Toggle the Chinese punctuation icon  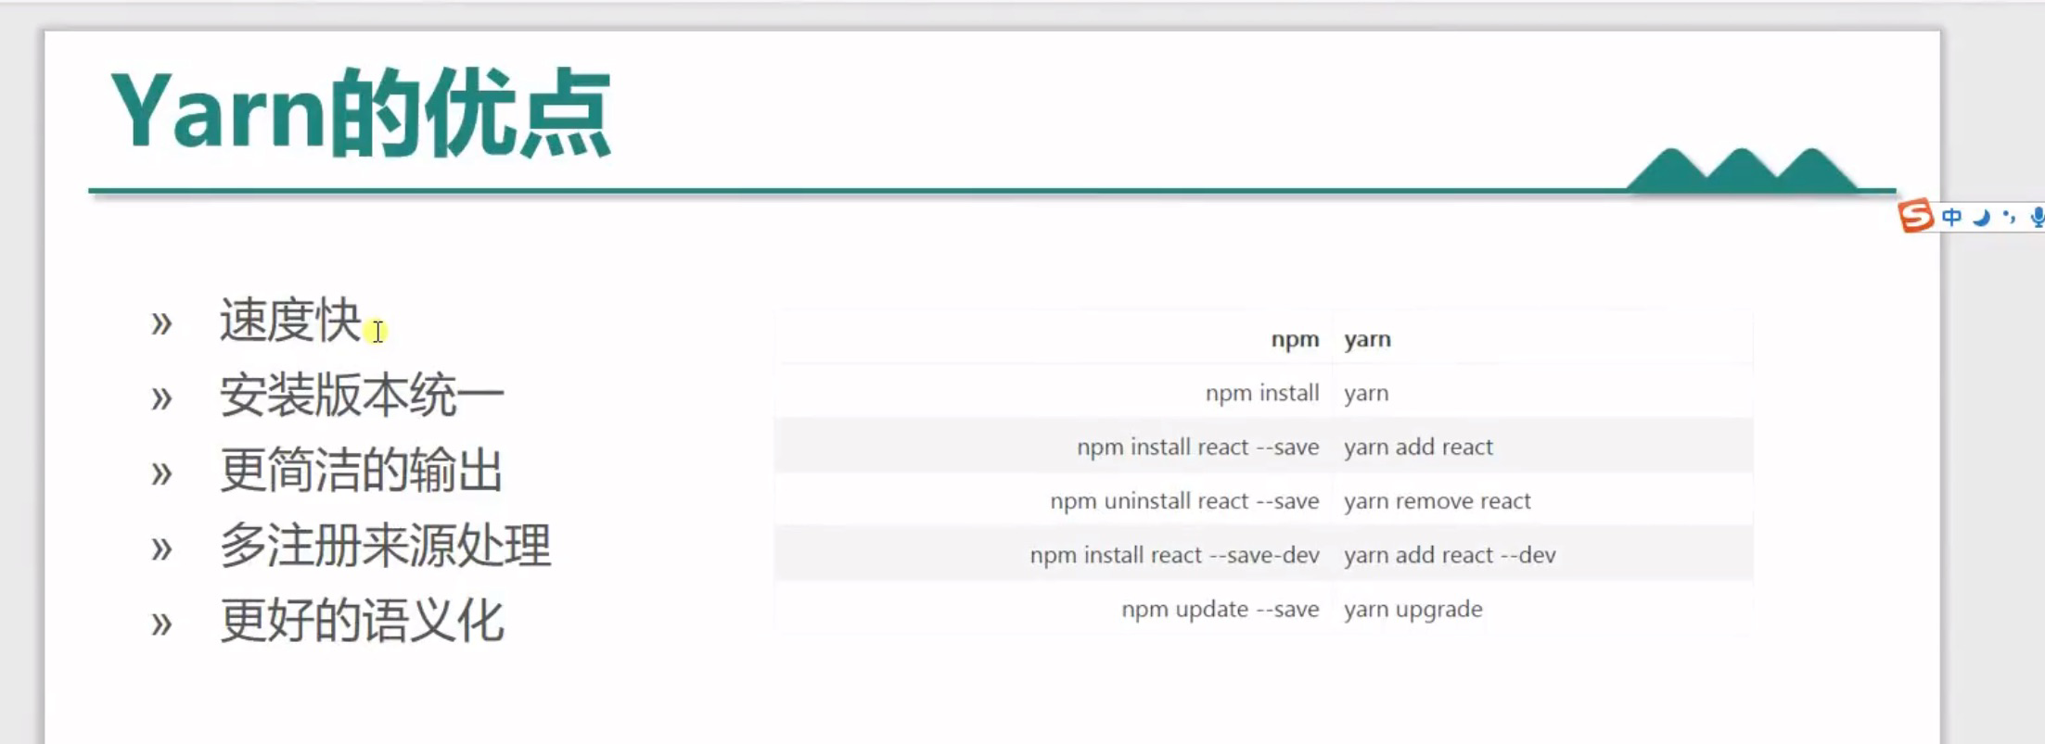[x=2009, y=217]
